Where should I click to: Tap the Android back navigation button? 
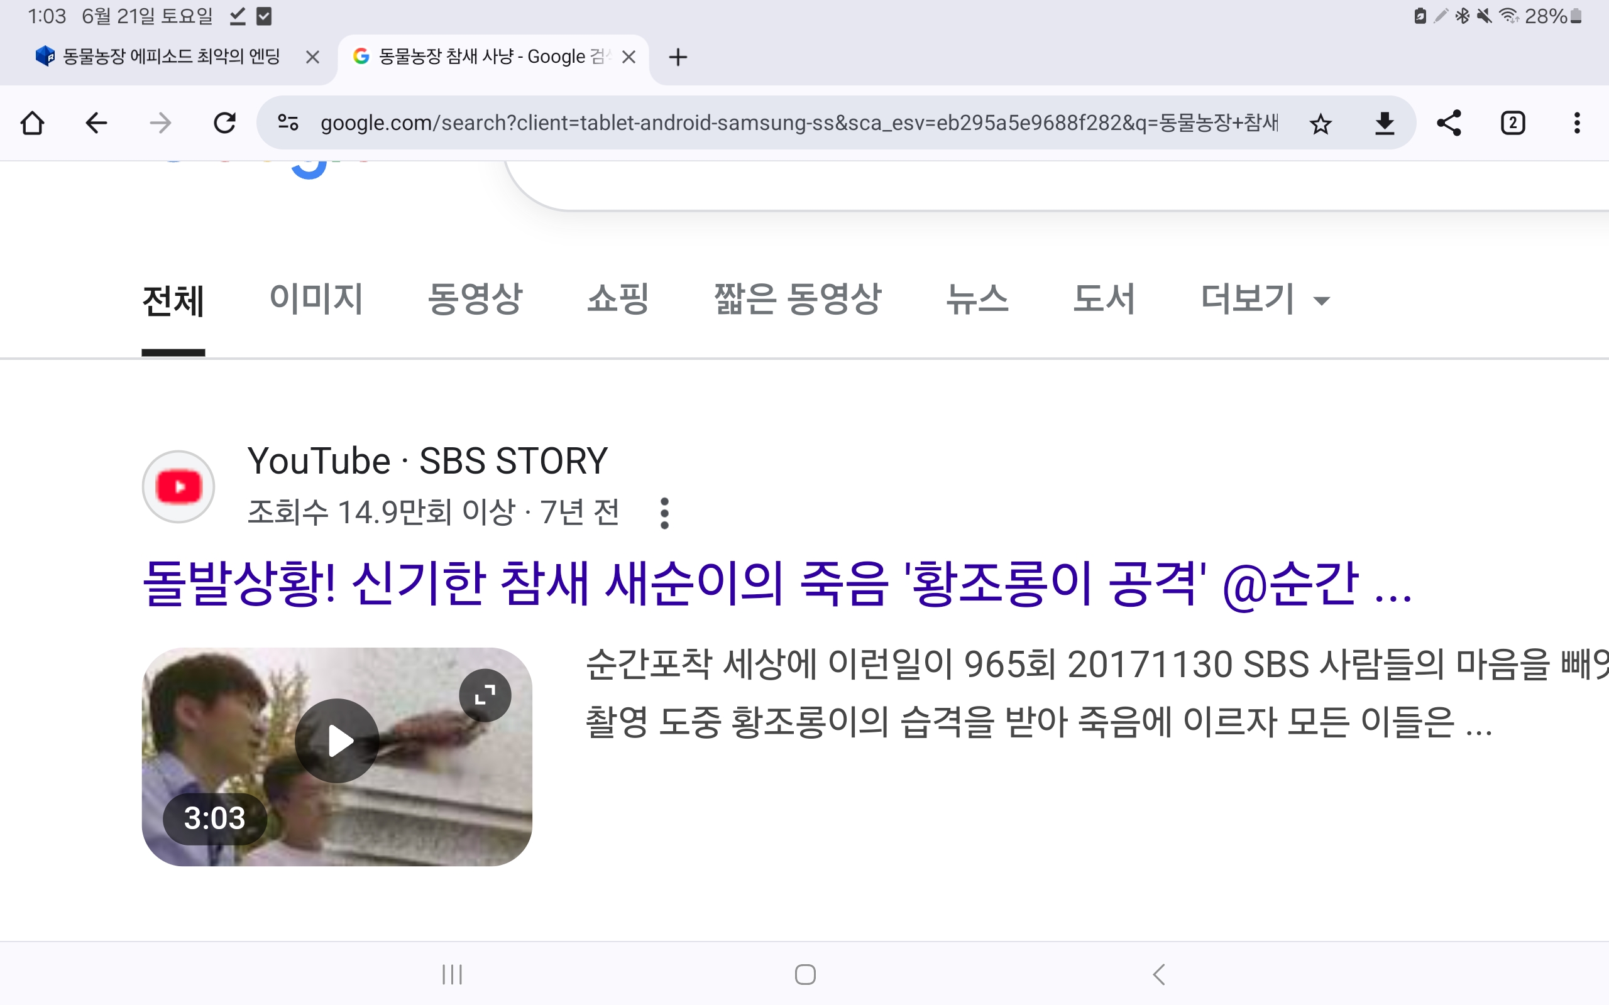point(1159,974)
